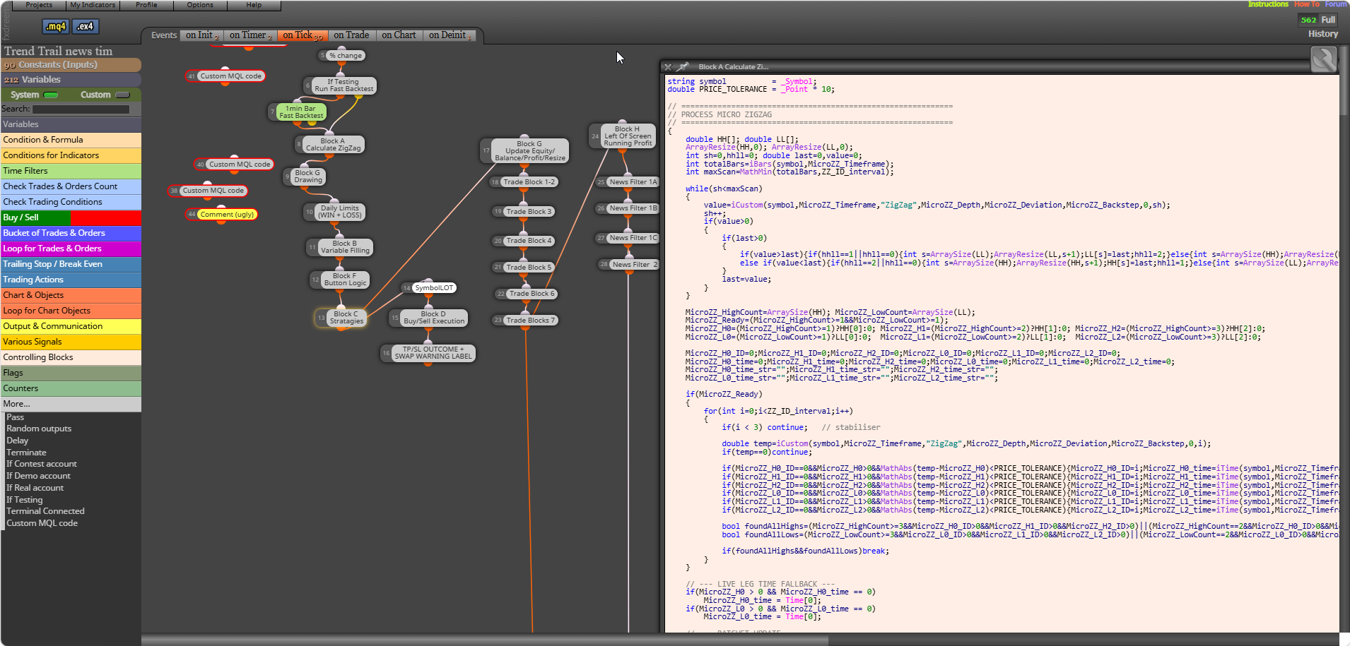This screenshot has height=646, width=1350.
Task: Expand the Trailing Stop / Break Even category
Action: (71, 264)
